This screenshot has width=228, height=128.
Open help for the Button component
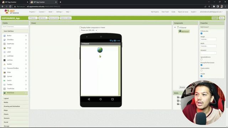(x=26, y=36)
